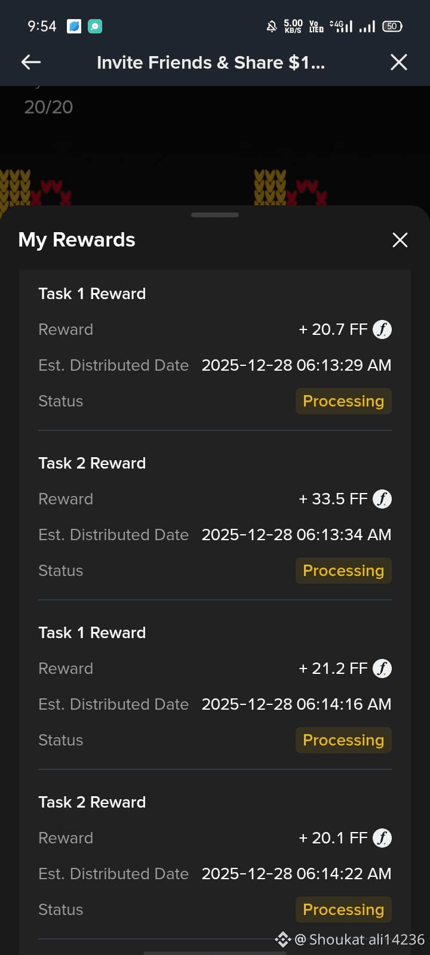Grab the sheet drag handle above My Rewards
The image size is (430, 955).
(215, 215)
